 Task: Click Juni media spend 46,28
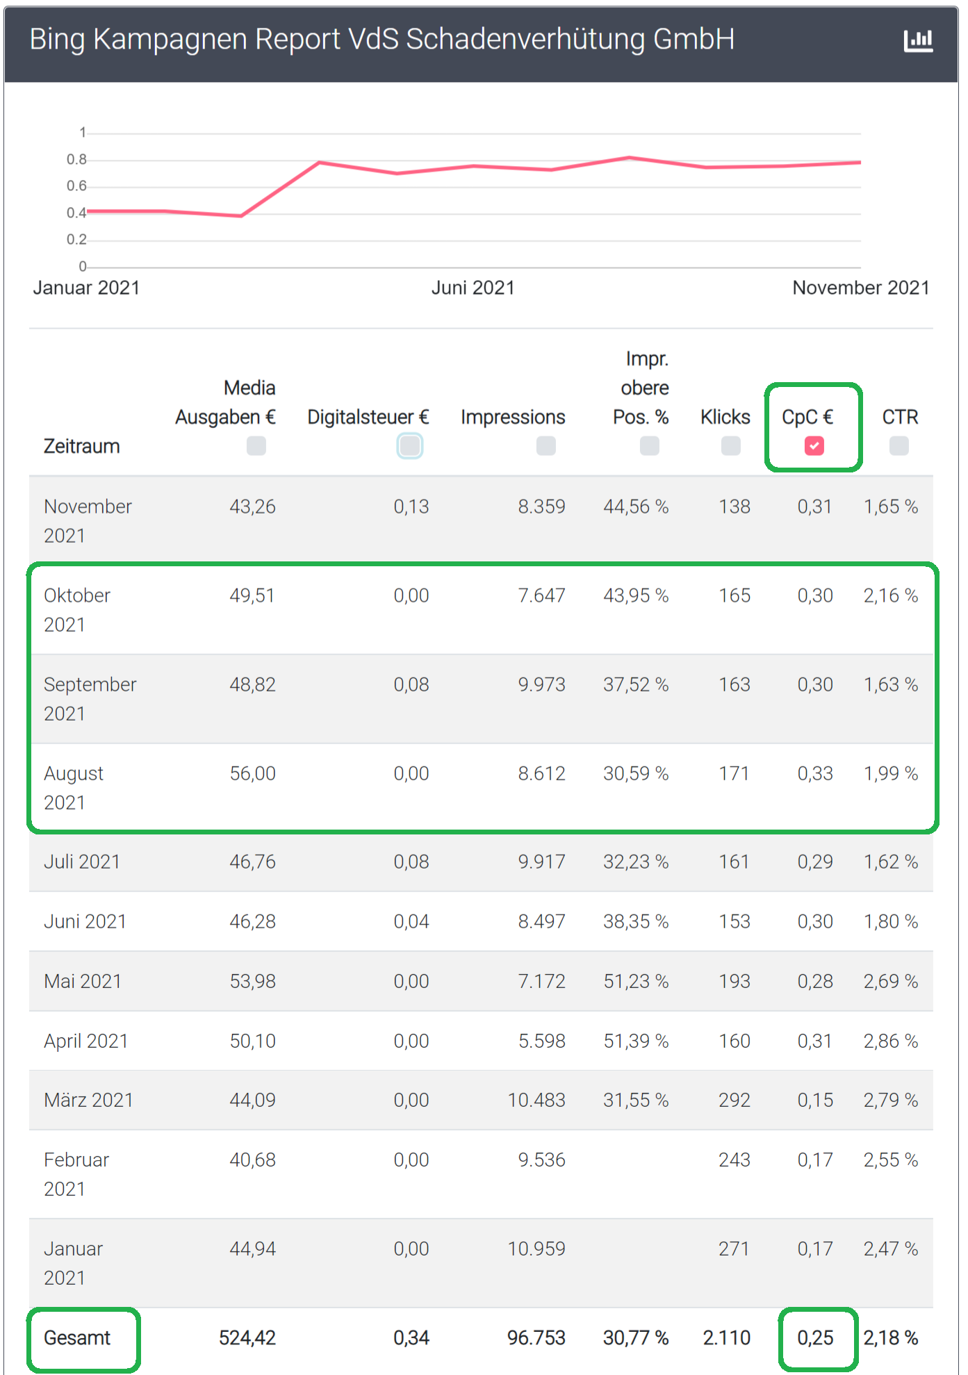[253, 921]
